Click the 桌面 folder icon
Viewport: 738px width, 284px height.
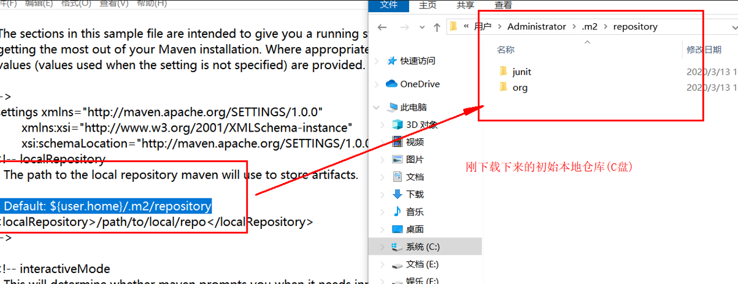point(398,230)
